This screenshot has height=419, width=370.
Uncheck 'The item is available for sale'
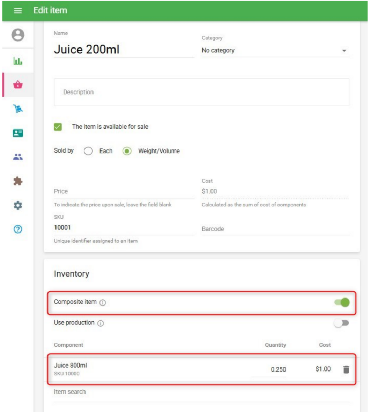[x=58, y=127]
